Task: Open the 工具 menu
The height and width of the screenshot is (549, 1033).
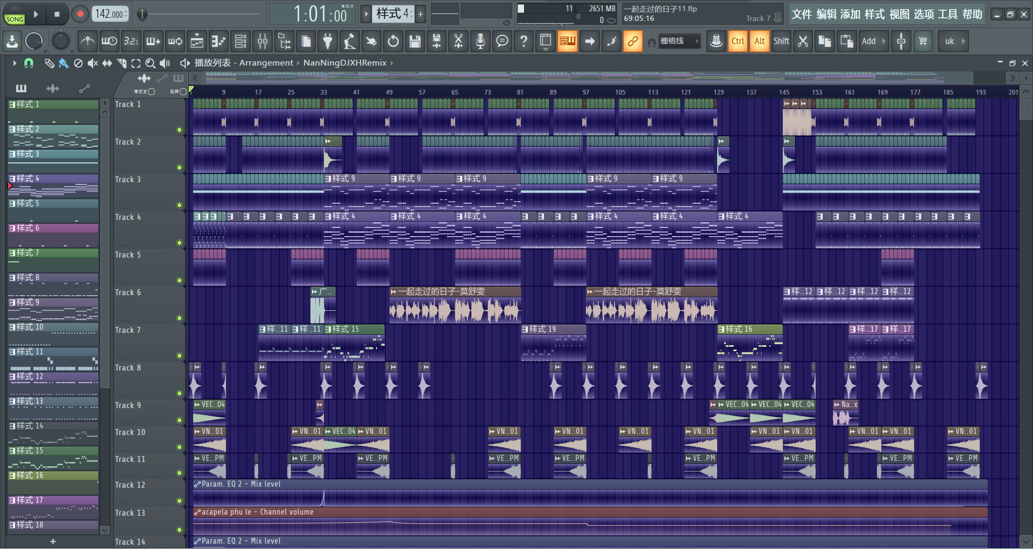Action: point(947,15)
